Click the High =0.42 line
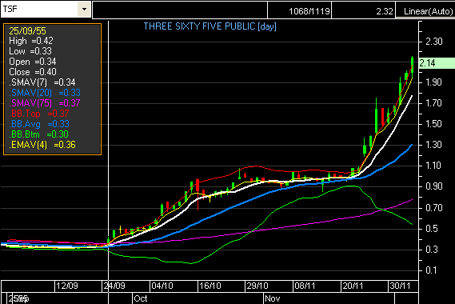Viewport: 455px width, 304px height. tap(31, 41)
